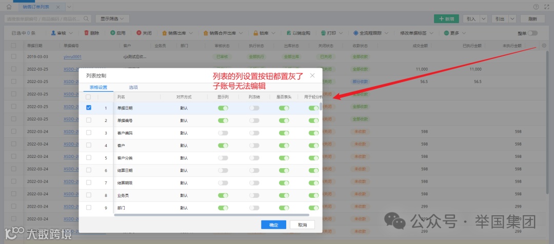
Task: Toggle 显示列 switch for 结算日期
Action: click(x=223, y=171)
